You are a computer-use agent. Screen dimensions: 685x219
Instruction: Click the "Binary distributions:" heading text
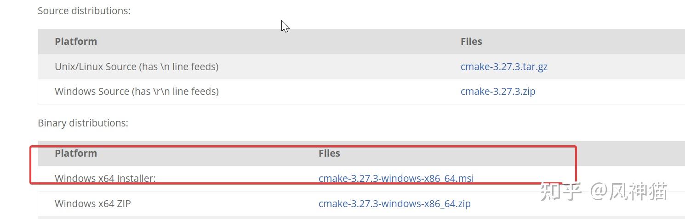point(83,123)
